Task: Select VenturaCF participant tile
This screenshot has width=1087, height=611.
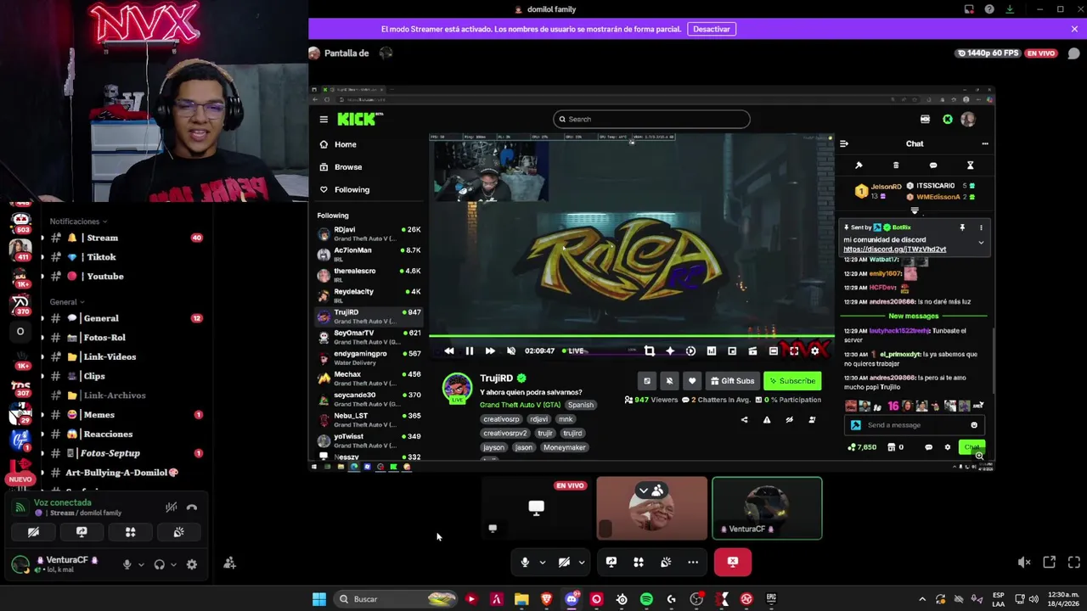Action: click(x=767, y=508)
